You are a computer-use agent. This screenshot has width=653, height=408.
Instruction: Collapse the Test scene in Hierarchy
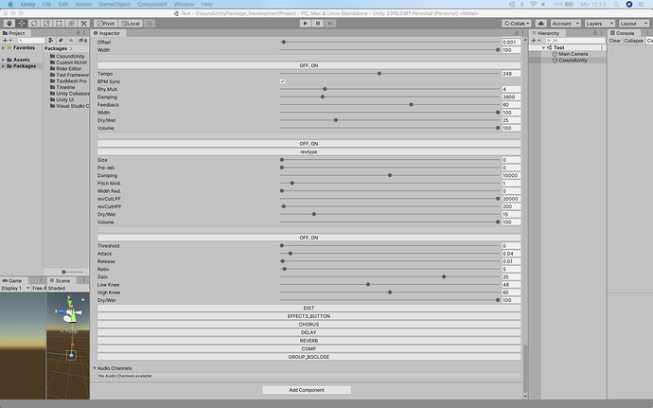point(543,47)
